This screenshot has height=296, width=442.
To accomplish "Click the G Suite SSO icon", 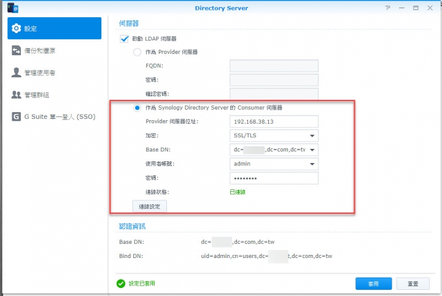I will [16, 116].
